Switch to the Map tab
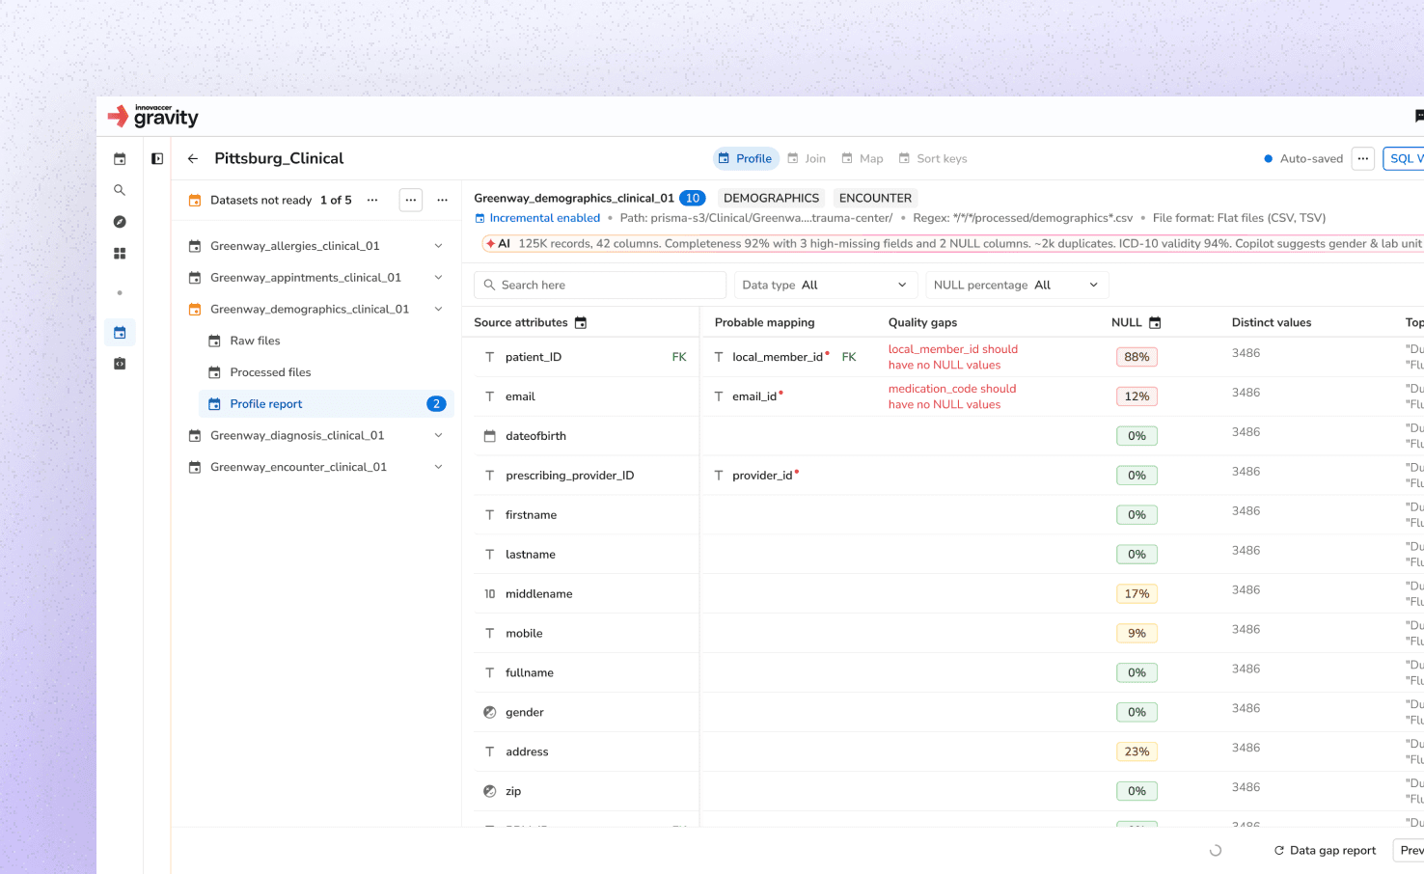This screenshot has height=874, width=1424. pyautogui.click(x=863, y=159)
